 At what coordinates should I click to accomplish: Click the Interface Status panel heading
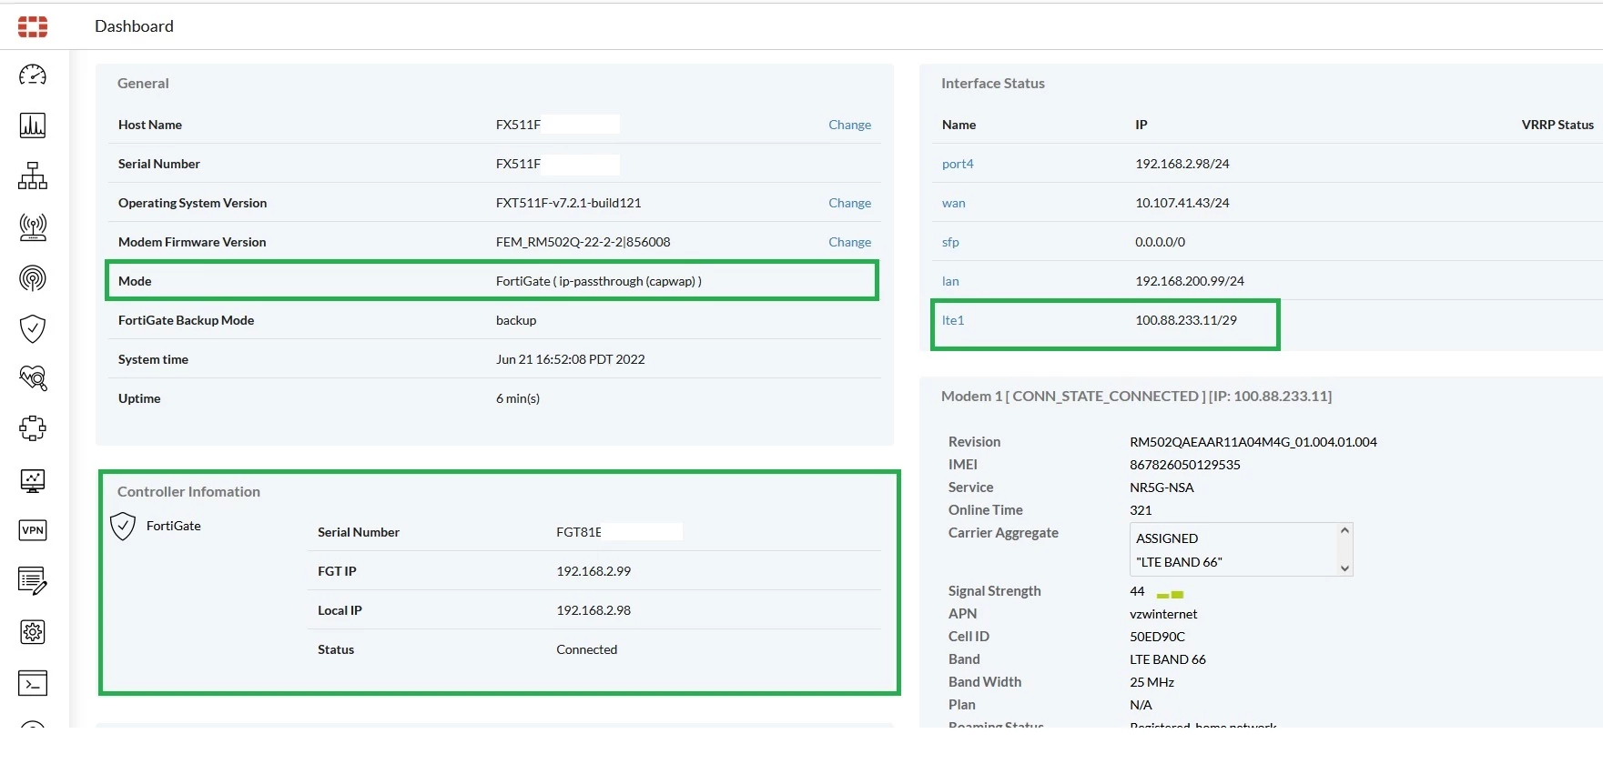(x=992, y=83)
